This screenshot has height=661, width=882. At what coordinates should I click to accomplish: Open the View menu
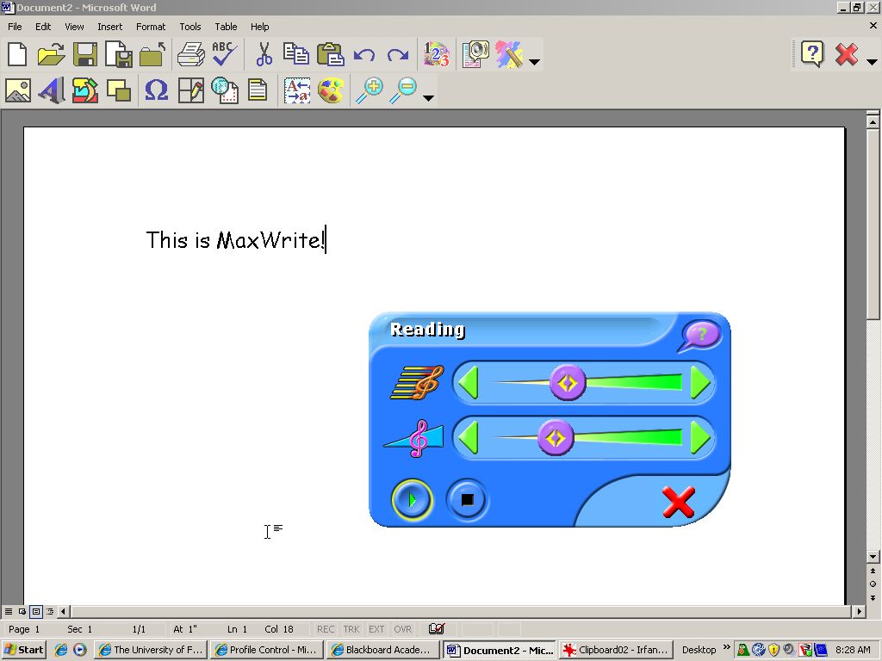tap(74, 27)
